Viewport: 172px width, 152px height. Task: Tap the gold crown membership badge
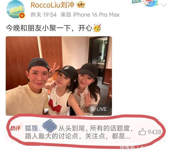click(81, 5)
